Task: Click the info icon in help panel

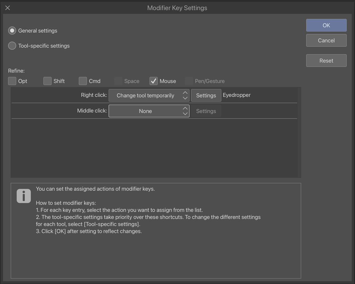Action: pyautogui.click(x=24, y=196)
